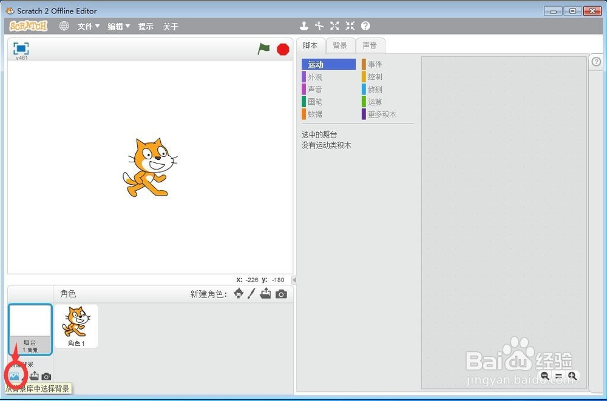Image resolution: width=607 pixels, height=401 pixels.
Task: Select the 运动 block category
Action: pyautogui.click(x=328, y=65)
